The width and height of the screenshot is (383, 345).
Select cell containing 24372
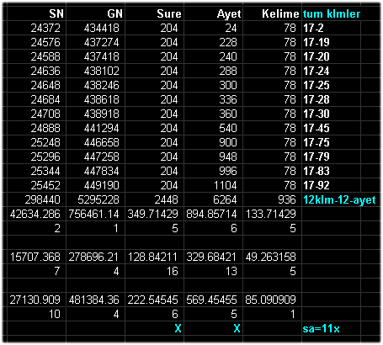click(x=36, y=28)
